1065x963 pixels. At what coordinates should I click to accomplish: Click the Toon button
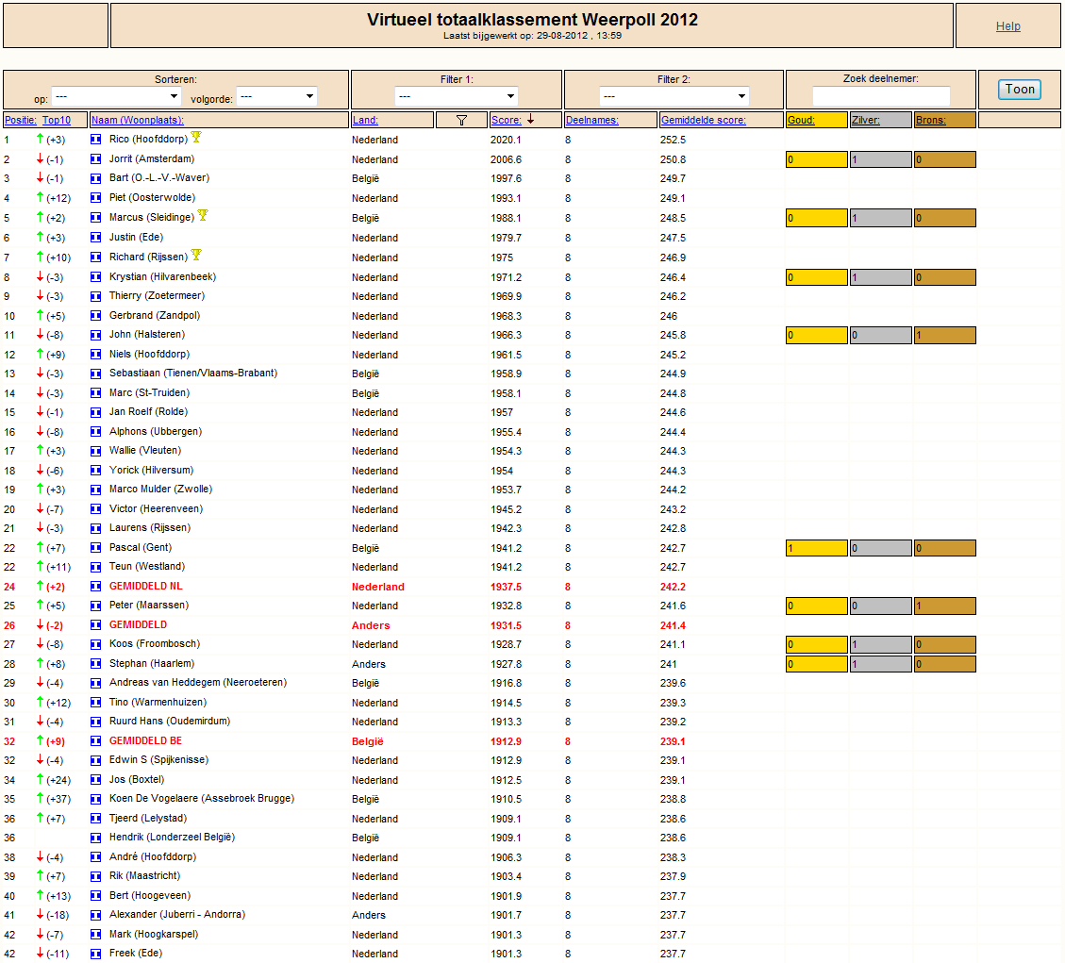(x=1020, y=90)
